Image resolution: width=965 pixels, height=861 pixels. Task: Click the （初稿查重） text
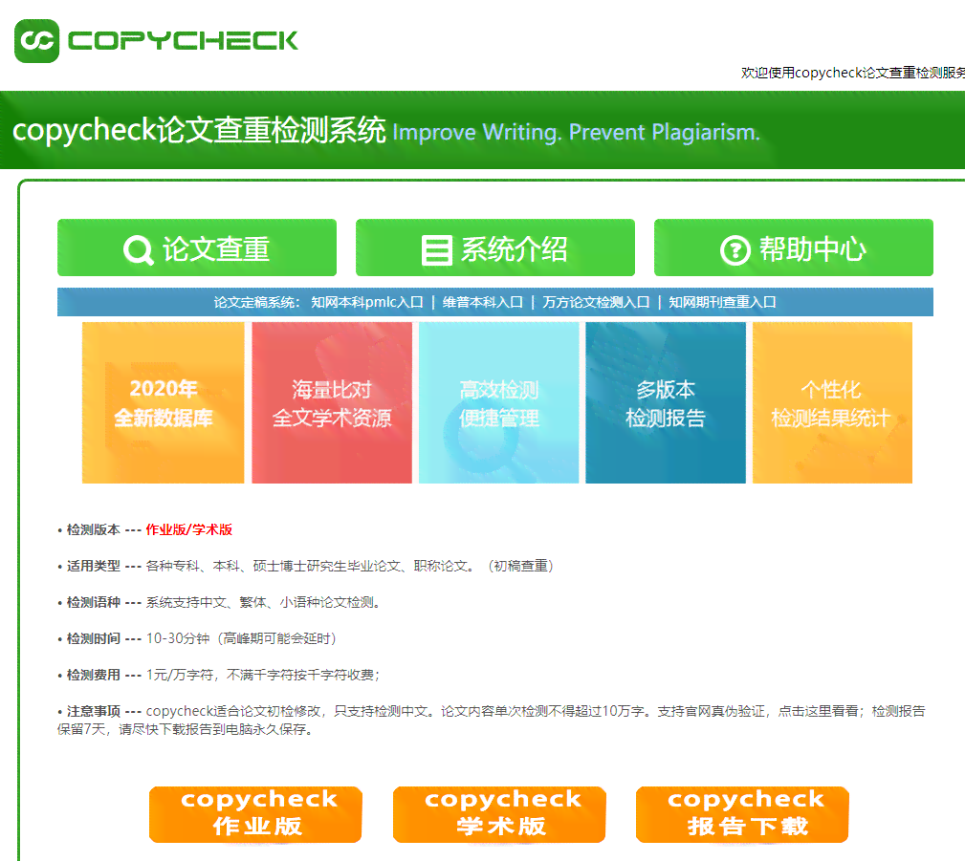520,566
